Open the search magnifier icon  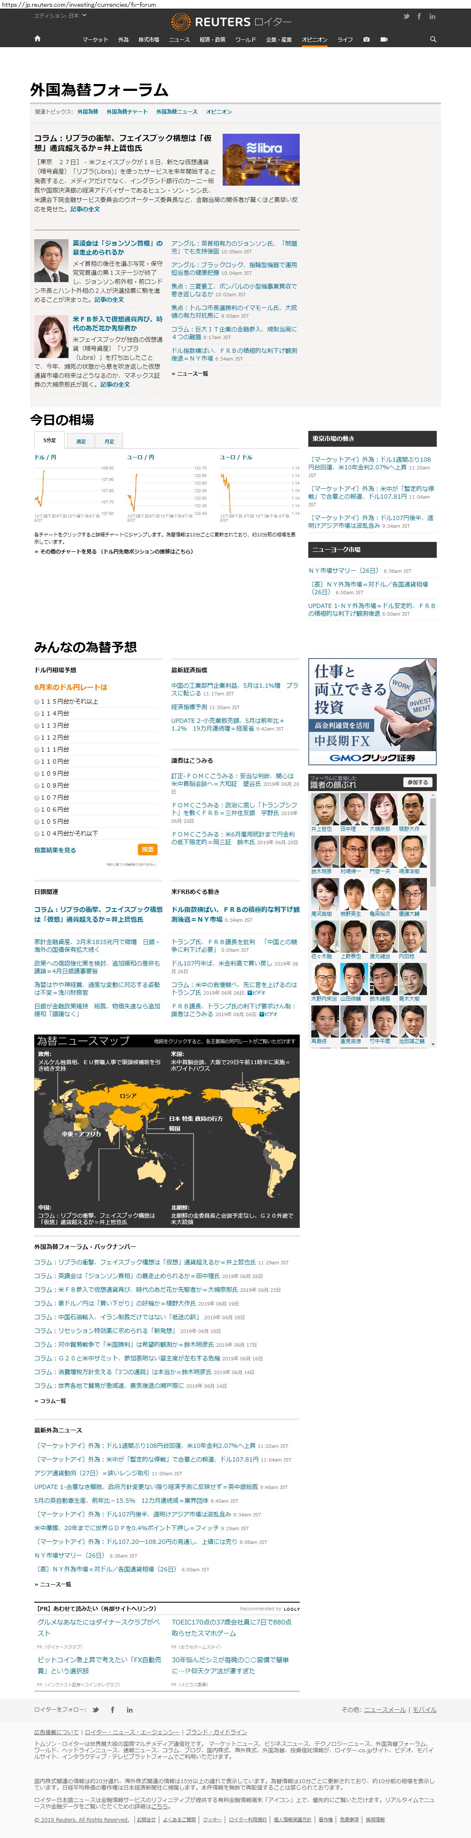tap(432, 39)
